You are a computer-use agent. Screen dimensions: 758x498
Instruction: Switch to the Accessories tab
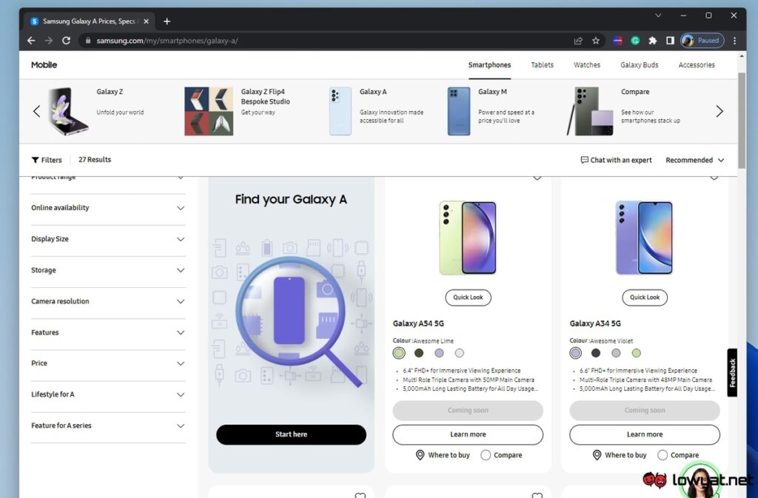click(x=696, y=64)
